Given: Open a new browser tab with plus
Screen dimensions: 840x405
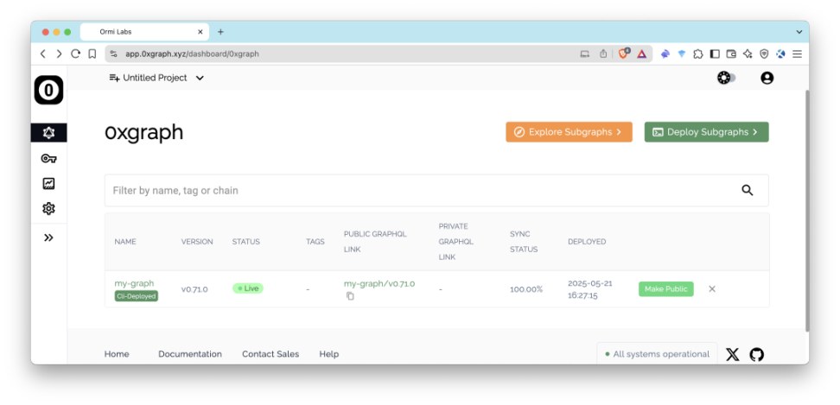Looking at the screenshot, I should click(220, 32).
